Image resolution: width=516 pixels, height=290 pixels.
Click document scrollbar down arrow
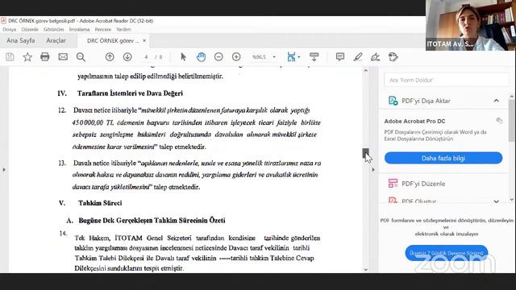(x=365, y=269)
